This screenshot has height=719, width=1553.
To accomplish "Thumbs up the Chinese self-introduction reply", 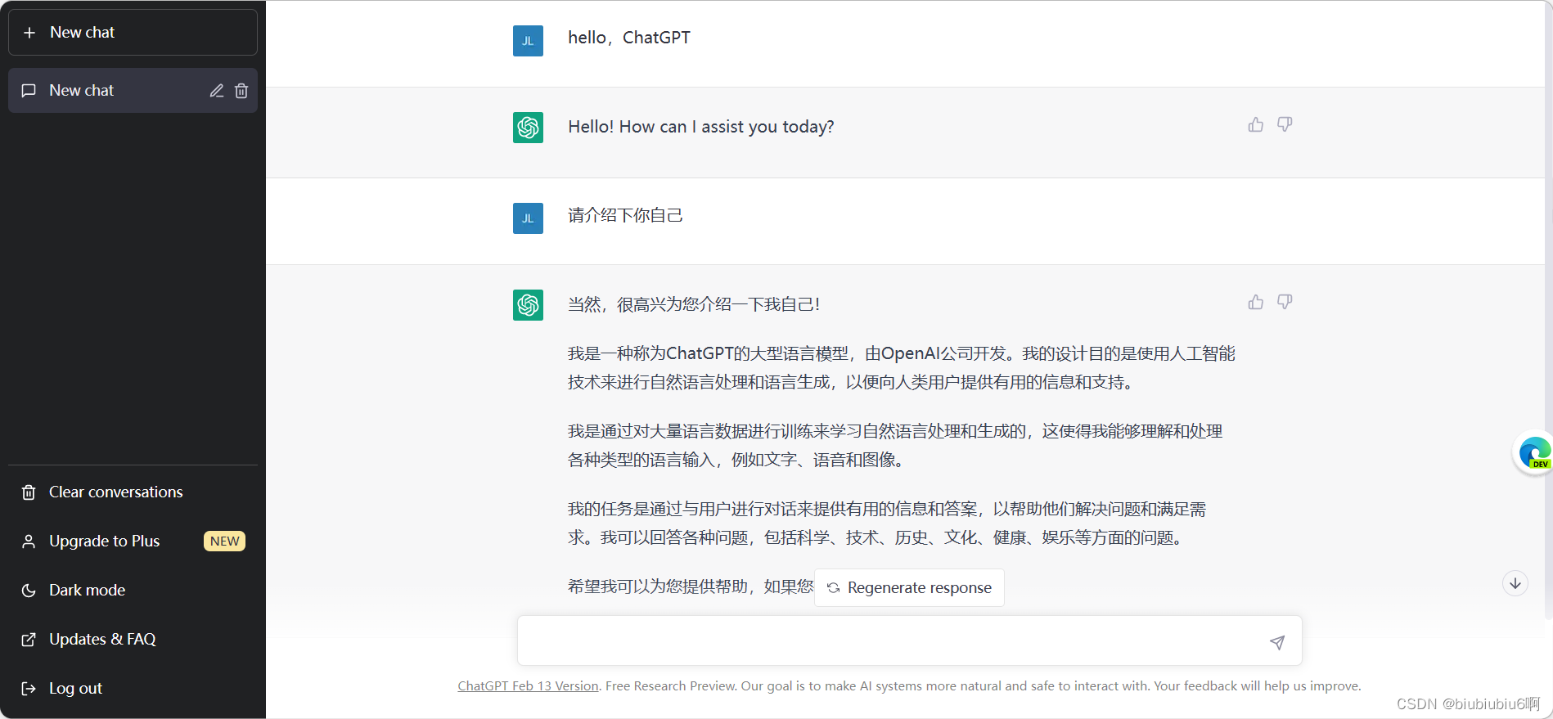I will 1256,302.
